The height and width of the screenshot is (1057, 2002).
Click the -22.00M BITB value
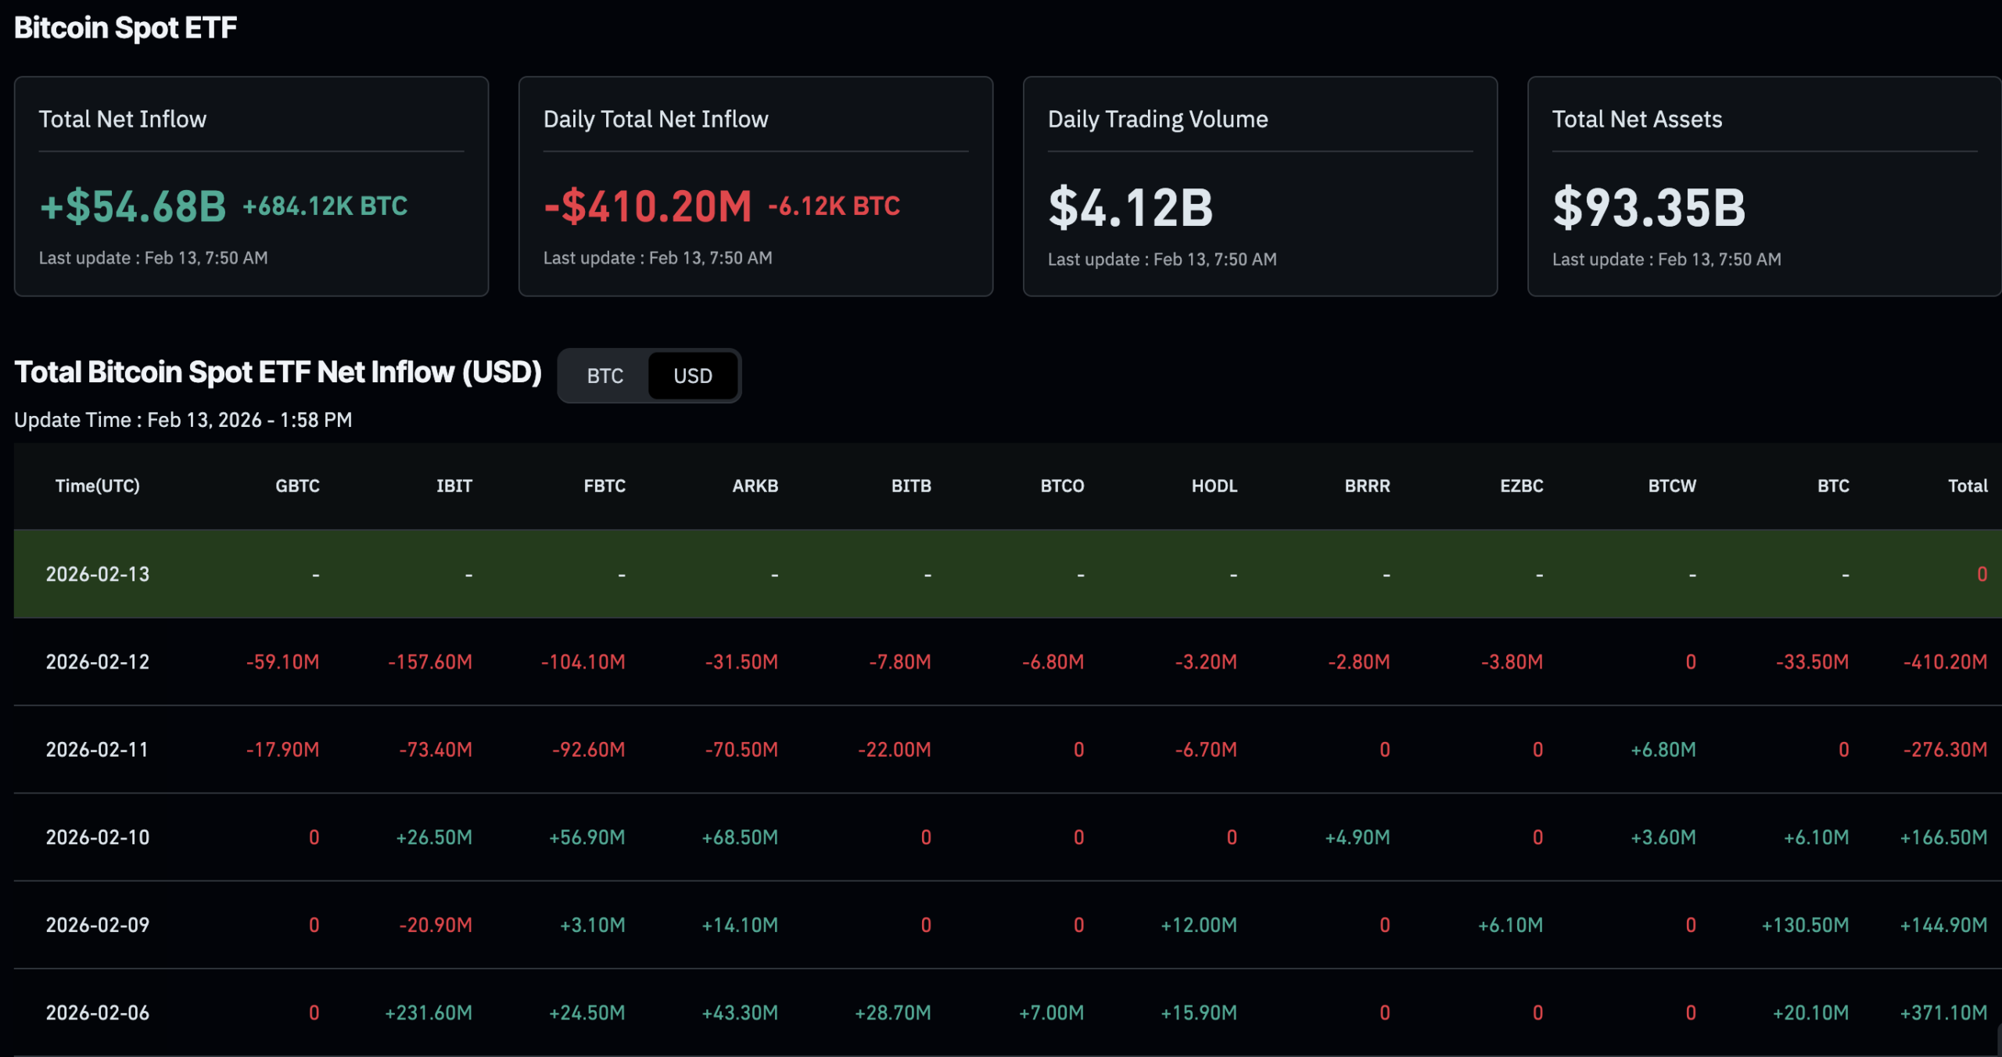(895, 749)
